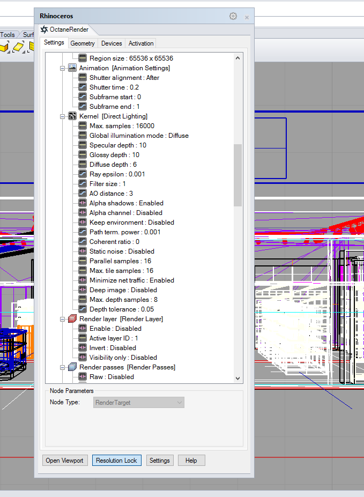Click the Resolution Lock button

pos(116,460)
